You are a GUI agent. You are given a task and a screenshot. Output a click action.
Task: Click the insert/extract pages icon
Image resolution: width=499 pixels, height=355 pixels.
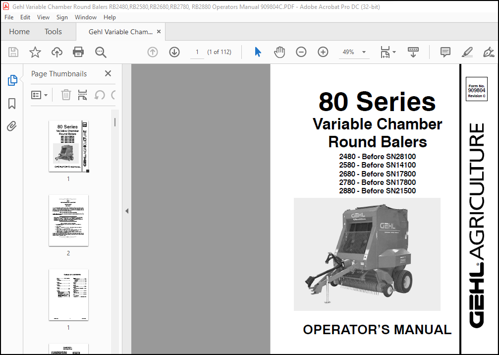point(82,95)
